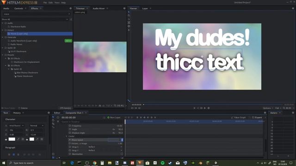Click the text color eyedropper icon
This screenshot has height=166, width=296.
tap(18, 139)
